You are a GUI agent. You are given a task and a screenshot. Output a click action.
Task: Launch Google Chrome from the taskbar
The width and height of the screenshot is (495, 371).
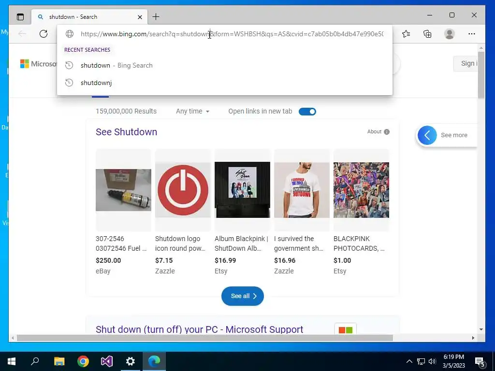(x=83, y=361)
